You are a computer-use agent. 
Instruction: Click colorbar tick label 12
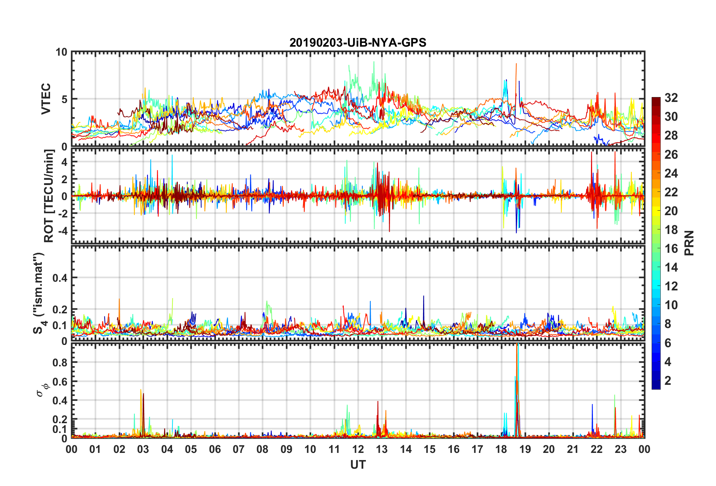coord(671,286)
